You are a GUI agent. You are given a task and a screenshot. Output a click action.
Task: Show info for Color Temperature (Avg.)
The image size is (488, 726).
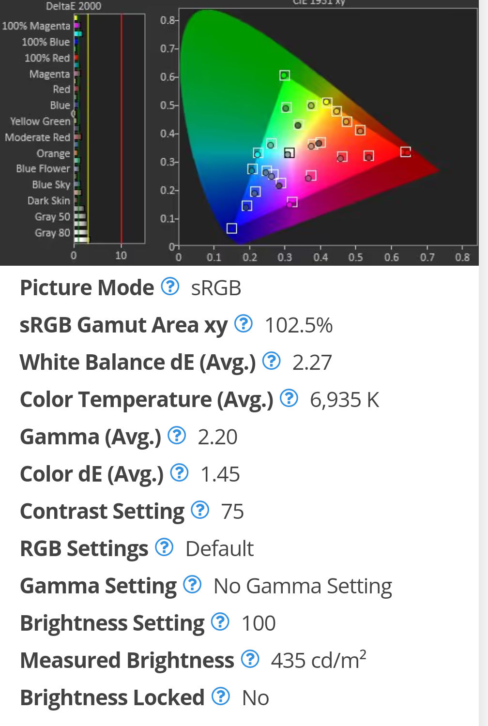[x=289, y=398]
